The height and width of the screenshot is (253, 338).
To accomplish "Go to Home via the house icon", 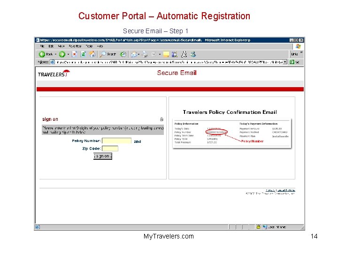I will (92, 54).
